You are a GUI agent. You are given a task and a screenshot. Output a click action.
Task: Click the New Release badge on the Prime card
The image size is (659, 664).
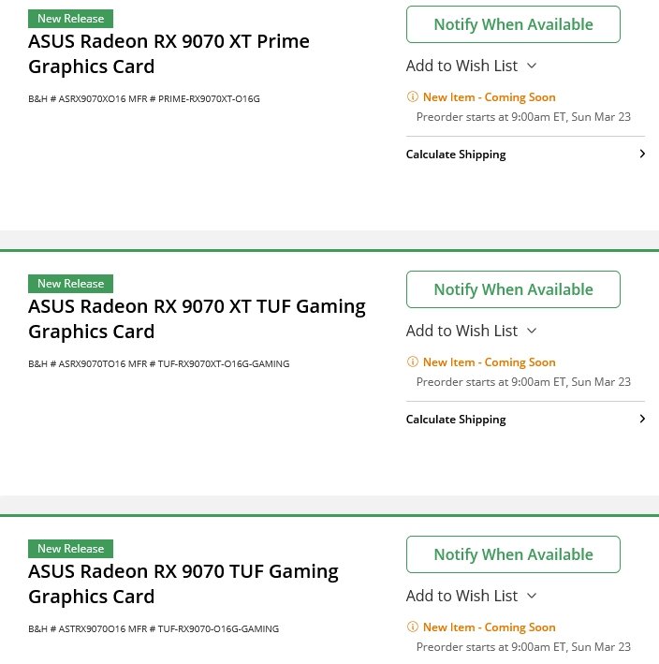point(70,19)
